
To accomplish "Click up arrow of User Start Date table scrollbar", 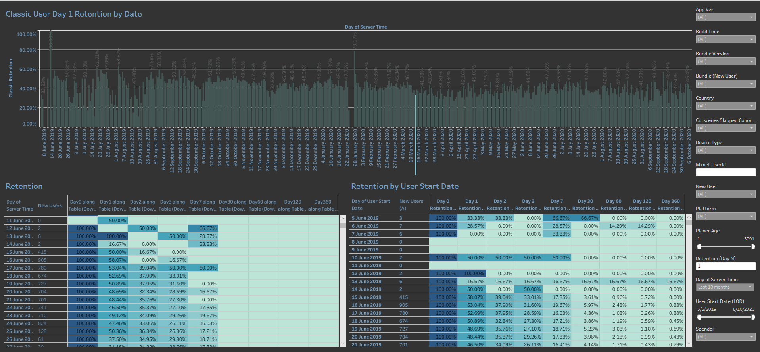I will 689,217.
